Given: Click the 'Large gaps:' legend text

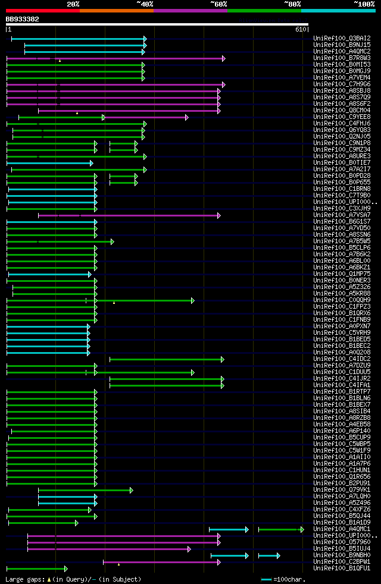Looking at the screenshot, I should click(26, 579).
